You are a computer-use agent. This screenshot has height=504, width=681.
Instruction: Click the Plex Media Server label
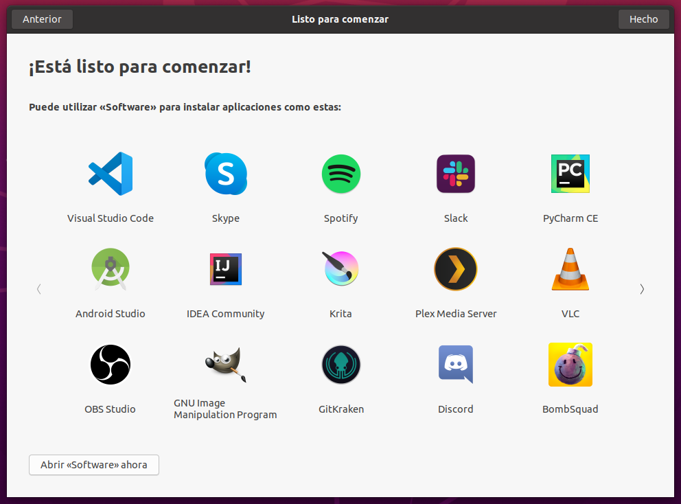click(x=456, y=314)
